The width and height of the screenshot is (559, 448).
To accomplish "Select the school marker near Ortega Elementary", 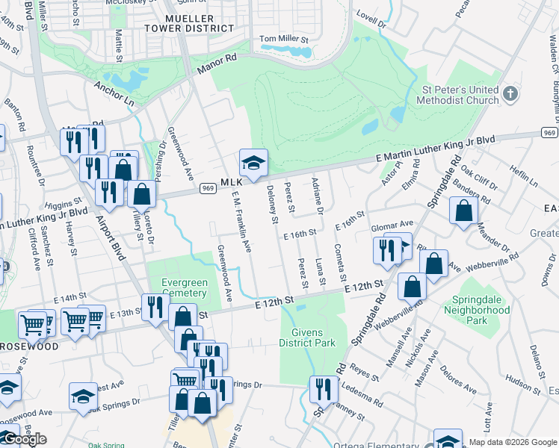I will point(448,441).
